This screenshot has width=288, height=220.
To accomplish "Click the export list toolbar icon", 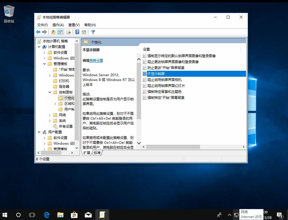I will click(69, 32).
